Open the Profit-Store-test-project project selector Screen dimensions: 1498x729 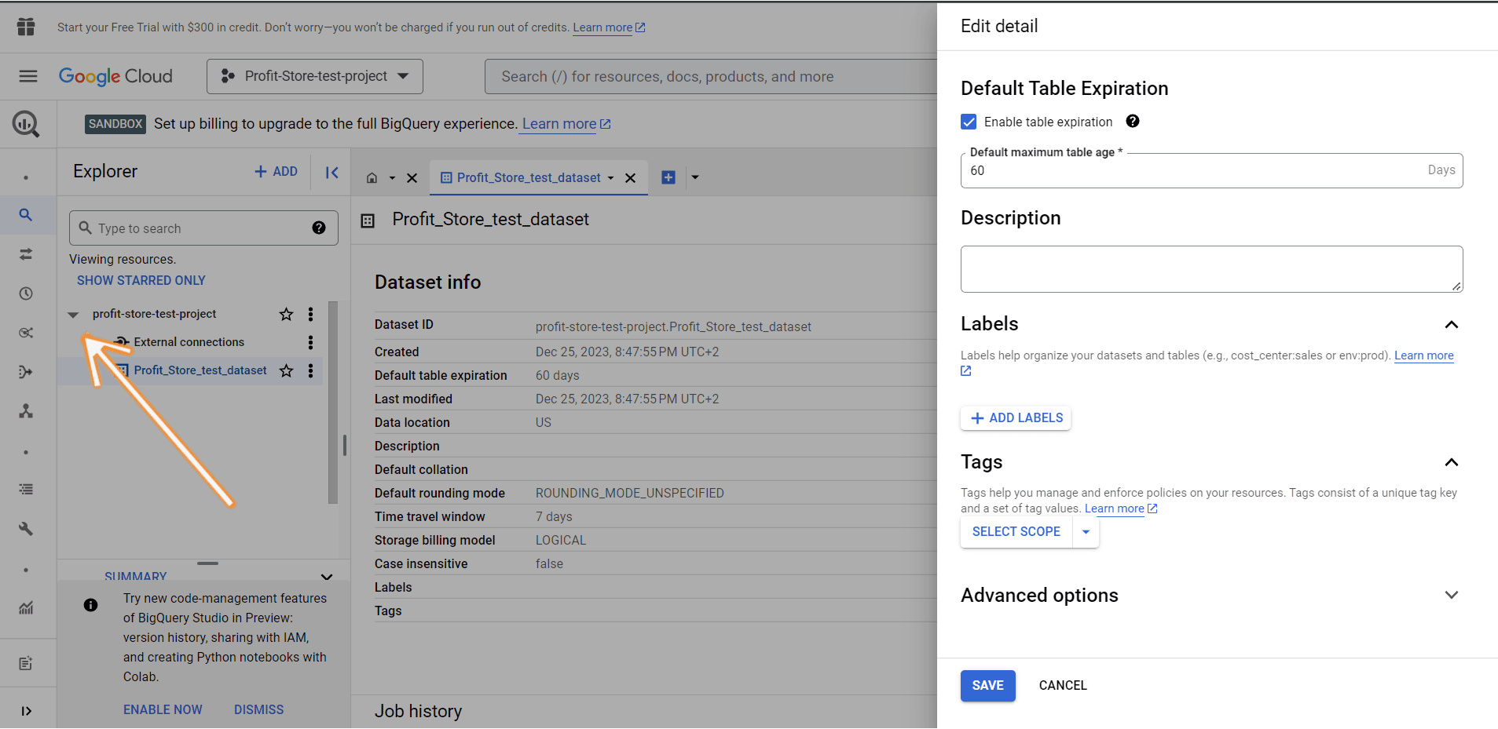coord(315,76)
